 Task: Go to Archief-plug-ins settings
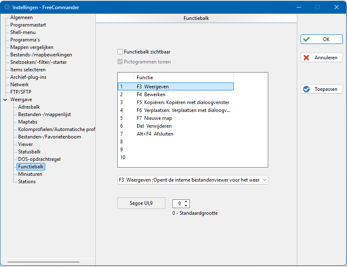pyautogui.click(x=28, y=77)
